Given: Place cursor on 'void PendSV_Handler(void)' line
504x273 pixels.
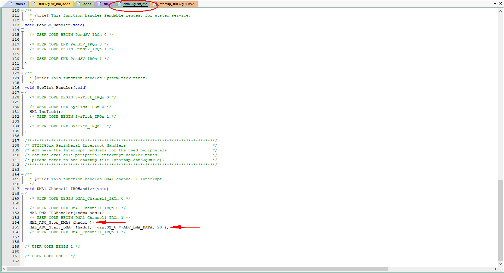Looking at the screenshot, I should coord(54,25).
